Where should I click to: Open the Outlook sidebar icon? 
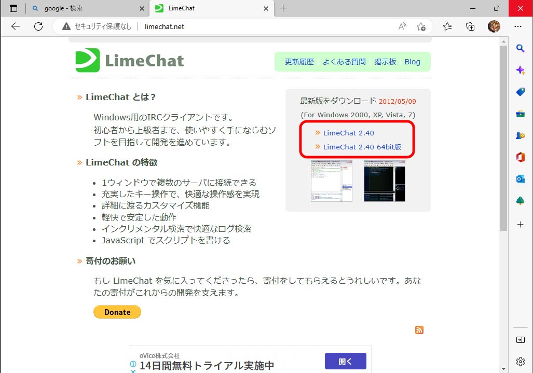pos(520,178)
